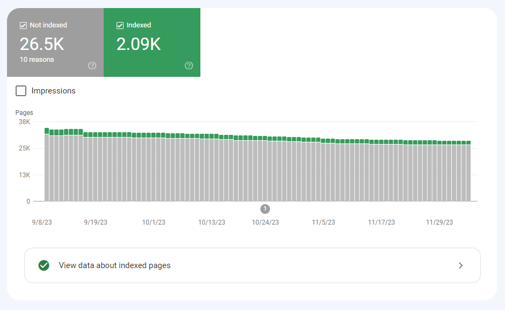Screen dimensions: 505x310
Task: Click the help icon in Not indexed card
Action: 92,66
